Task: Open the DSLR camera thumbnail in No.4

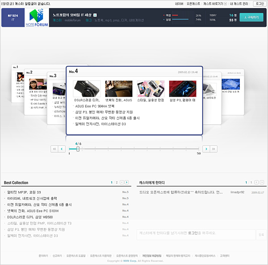Action: tap(87, 89)
